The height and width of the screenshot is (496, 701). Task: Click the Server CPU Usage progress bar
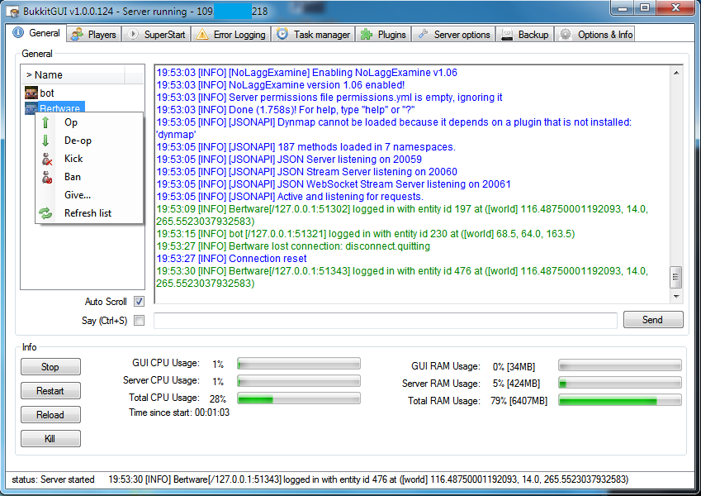pyautogui.click(x=299, y=381)
